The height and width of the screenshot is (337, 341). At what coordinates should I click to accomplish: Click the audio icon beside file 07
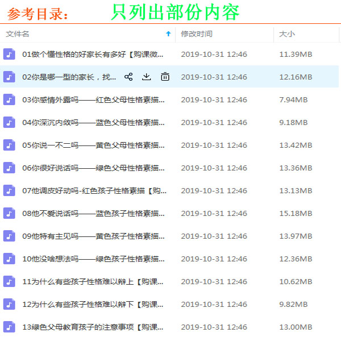point(9,190)
